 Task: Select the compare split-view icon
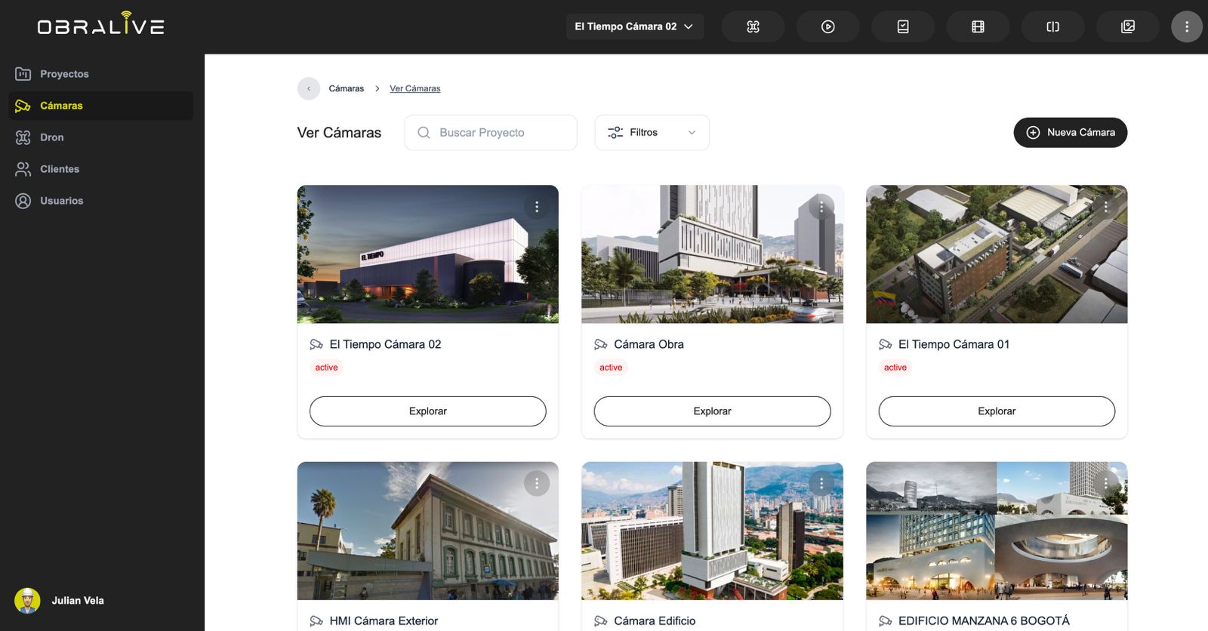1052,27
